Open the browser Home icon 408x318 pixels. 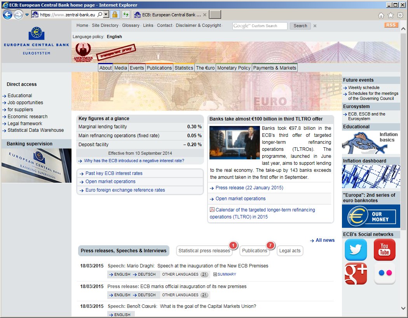coord(381,15)
